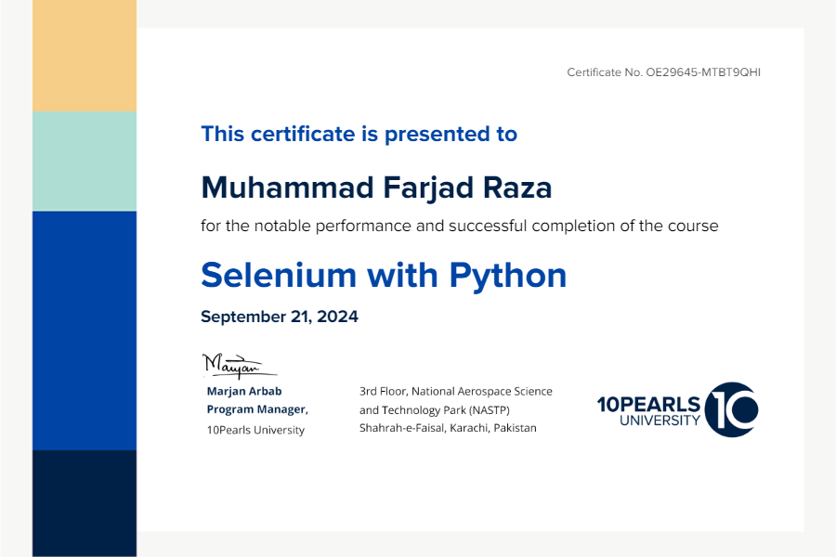Click the "This certificate is presented to" heading
Viewport: 836px width, 557px height.
pos(359,134)
